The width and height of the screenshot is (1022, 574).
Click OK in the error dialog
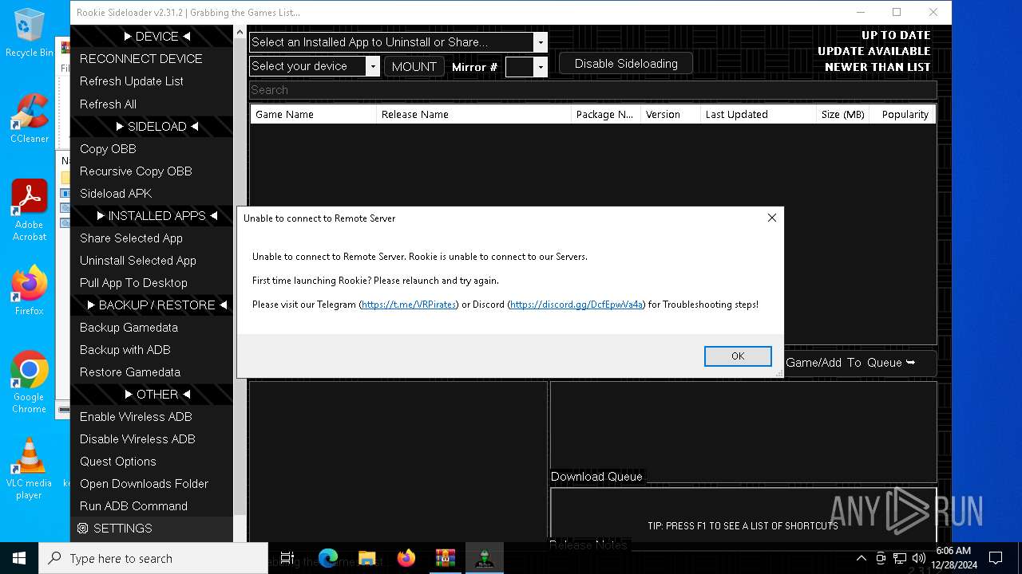(737, 356)
